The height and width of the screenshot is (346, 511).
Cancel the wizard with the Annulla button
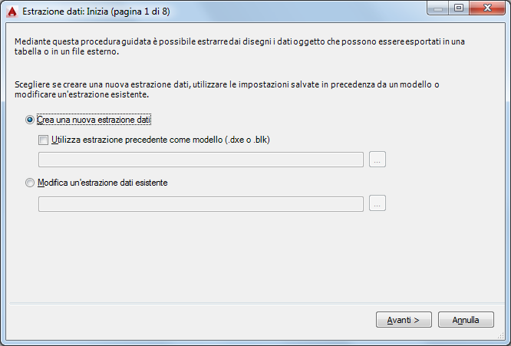tap(466, 320)
